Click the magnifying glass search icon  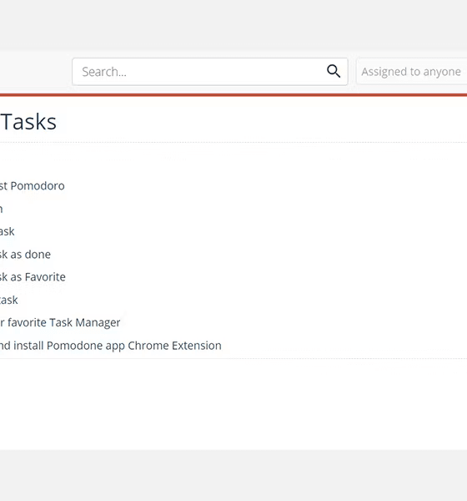(x=334, y=71)
